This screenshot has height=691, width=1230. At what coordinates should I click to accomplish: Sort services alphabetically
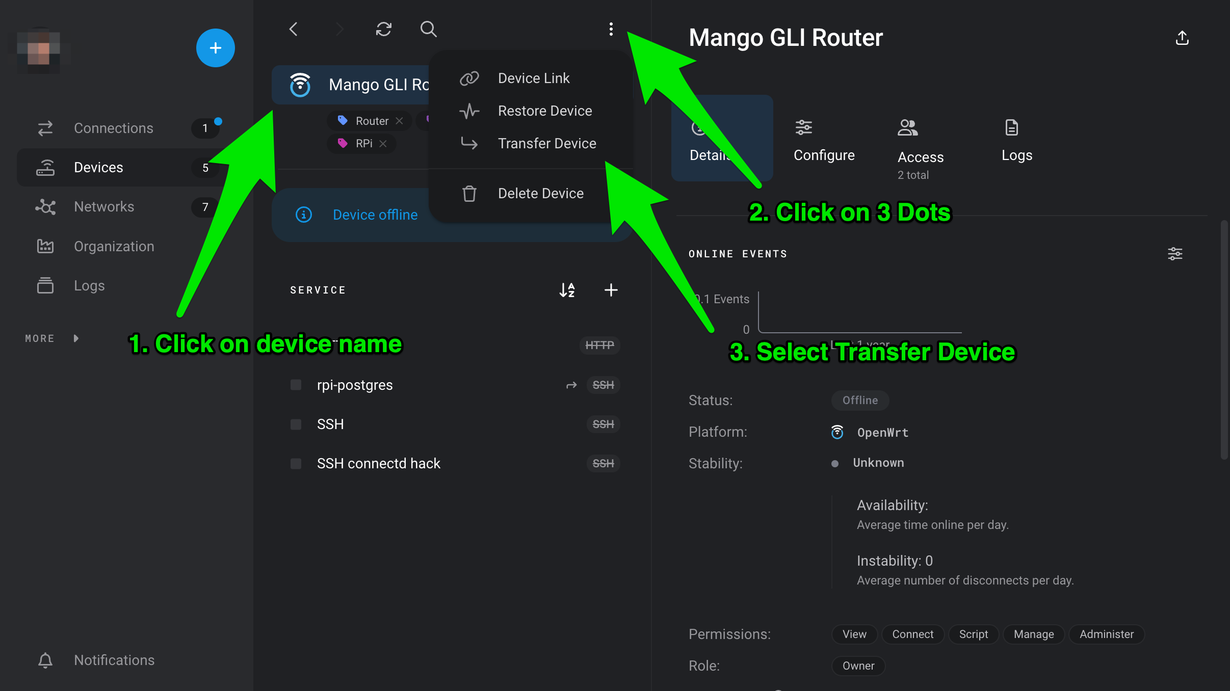tap(567, 290)
